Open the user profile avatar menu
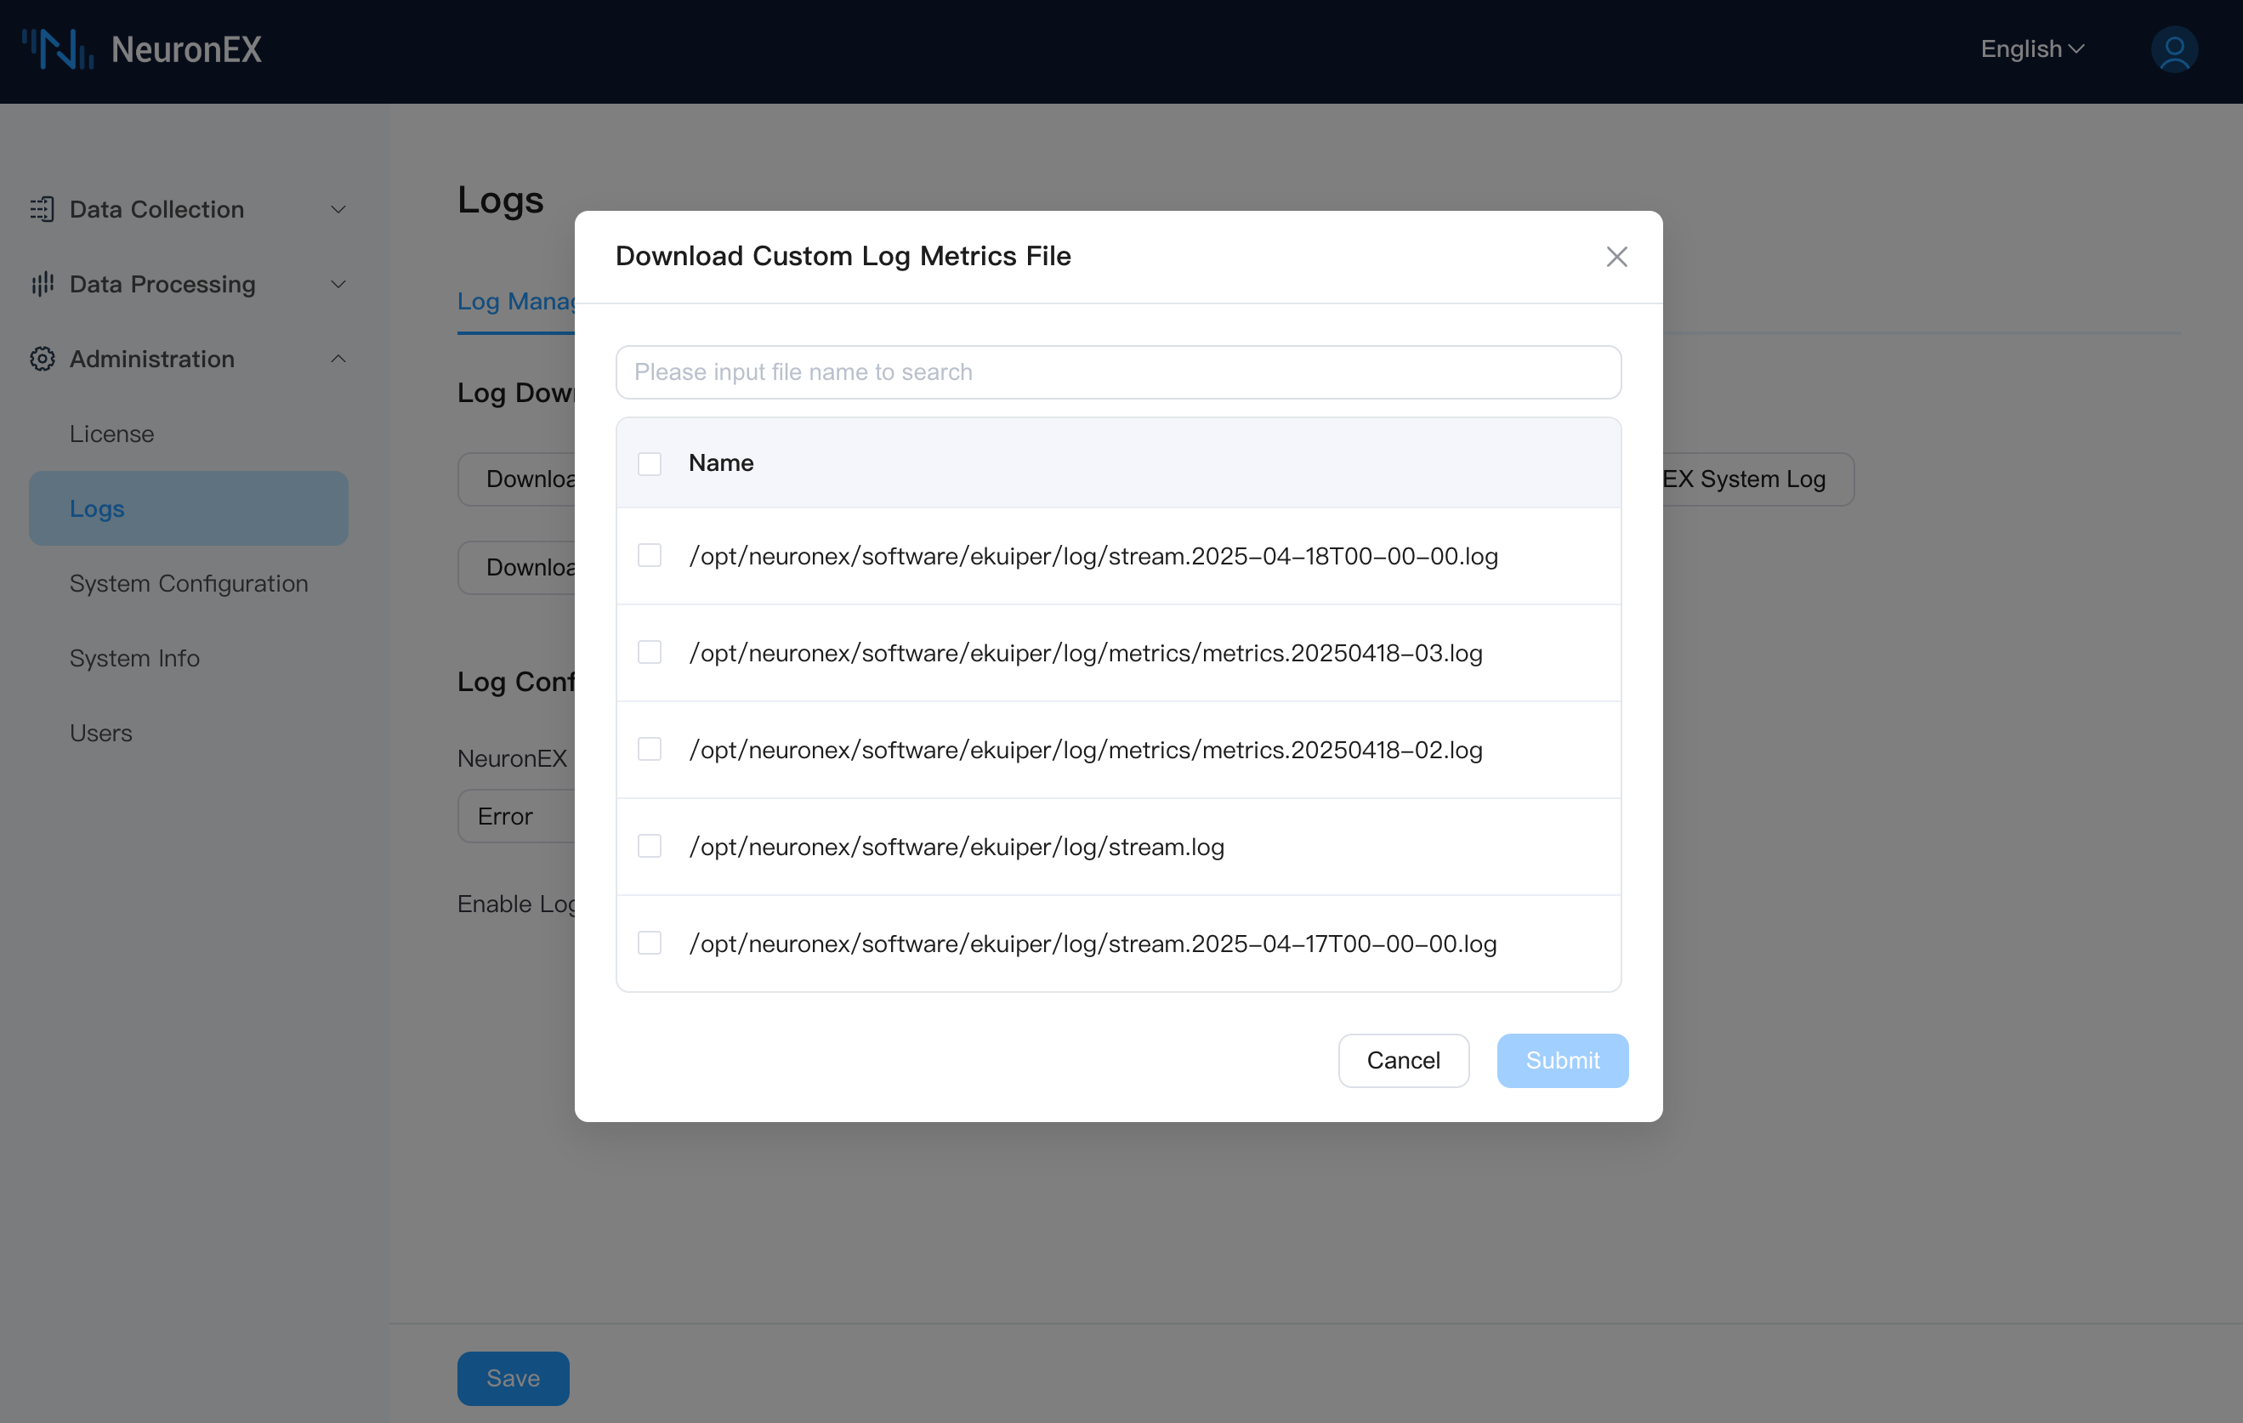The width and height of the screenshot is (2243, 1423). click(2173, 49)
